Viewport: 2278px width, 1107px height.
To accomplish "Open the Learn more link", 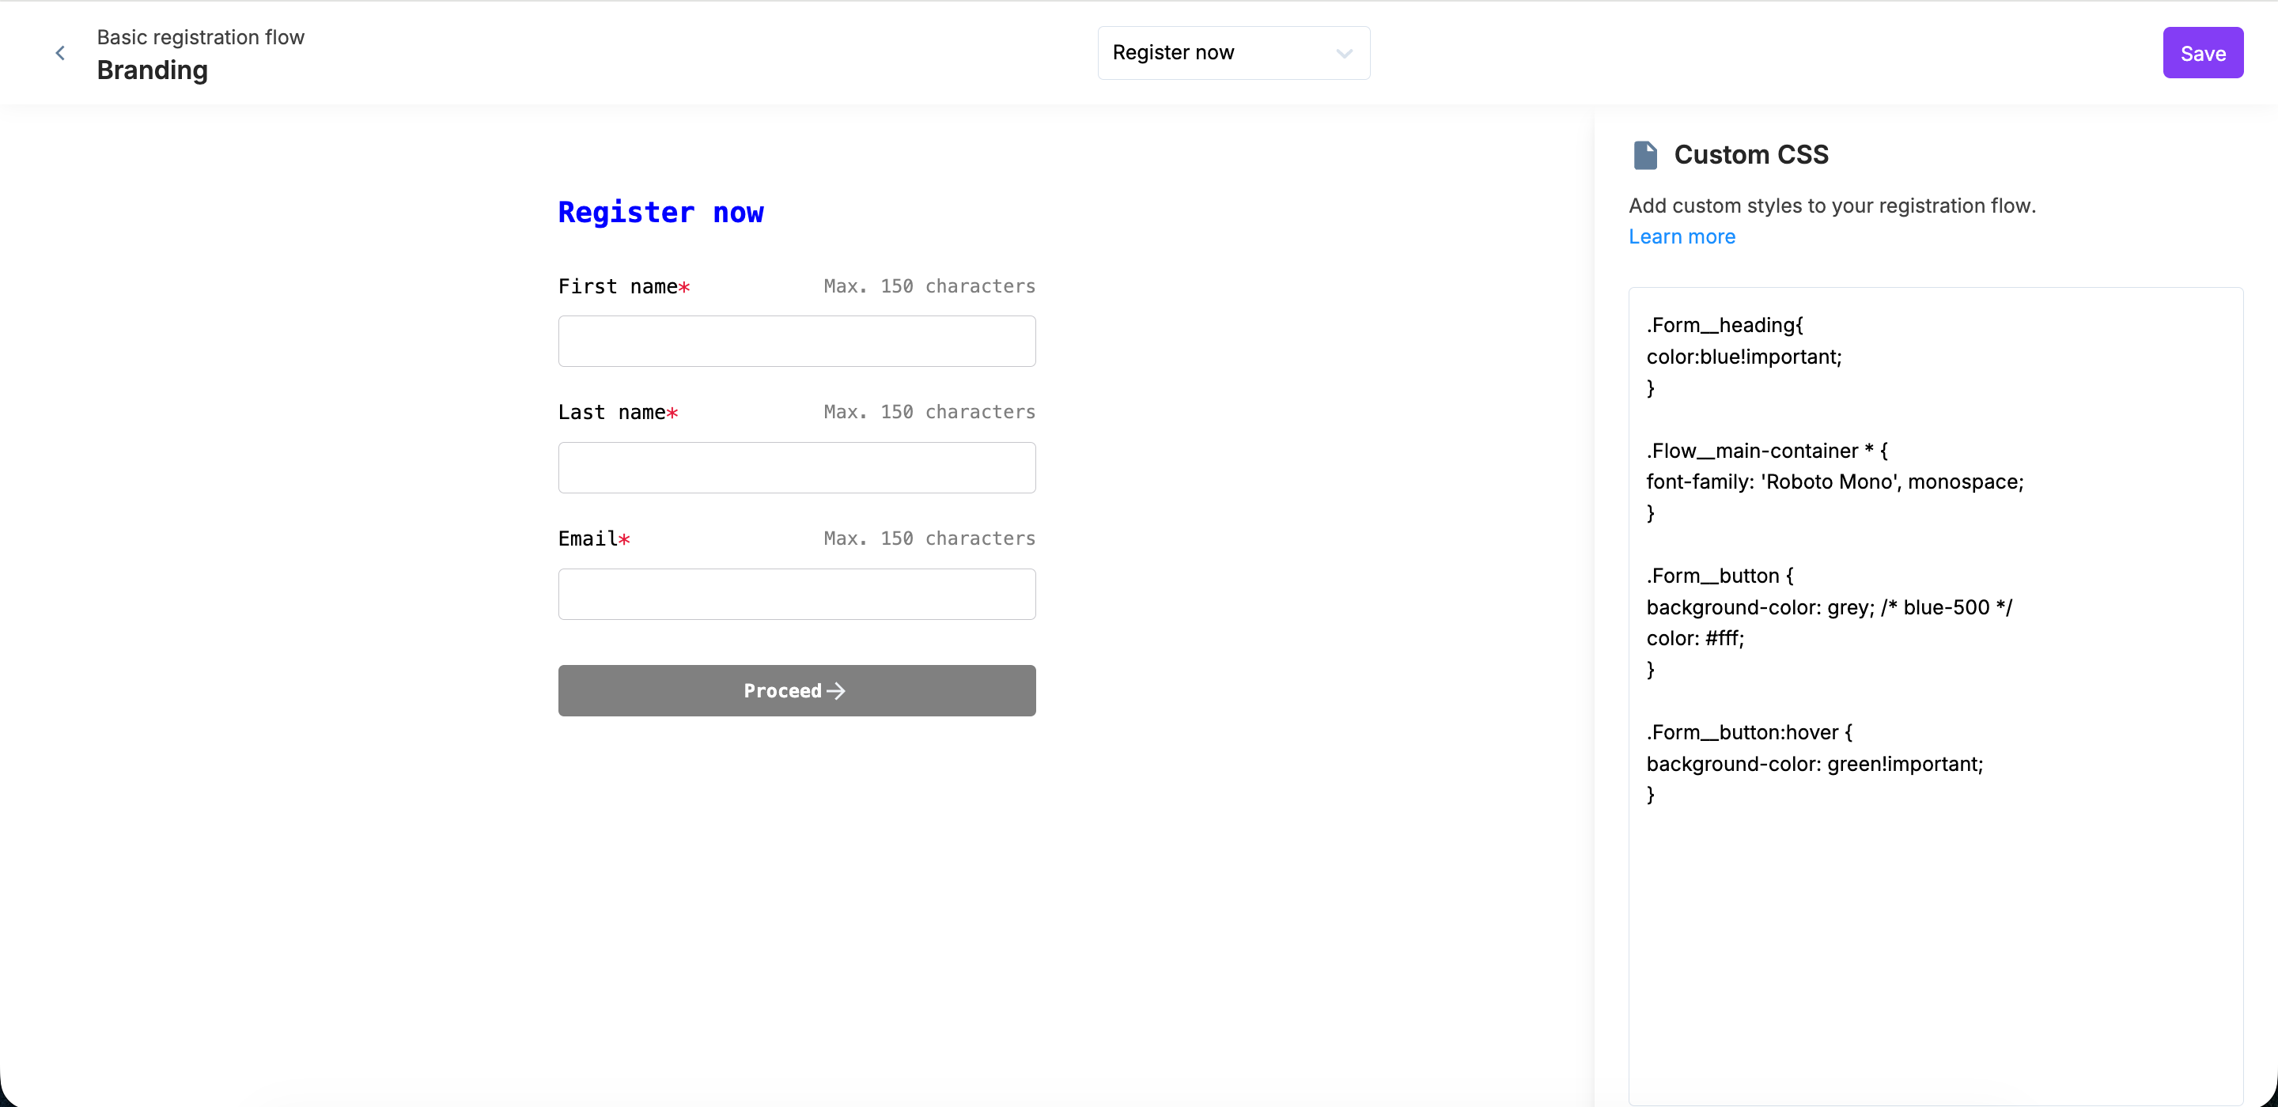I will (1682, 236).
